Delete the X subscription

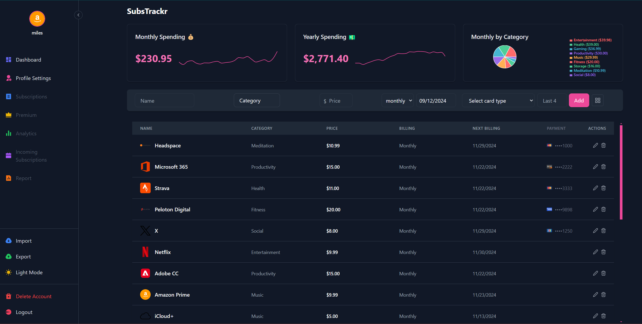(603, 231)
